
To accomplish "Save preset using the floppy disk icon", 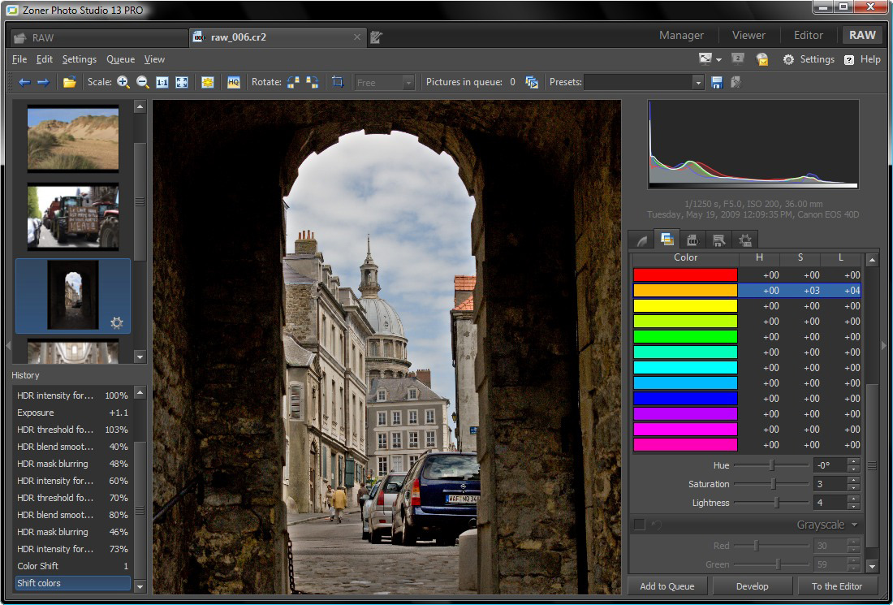I will pos(717,82).
